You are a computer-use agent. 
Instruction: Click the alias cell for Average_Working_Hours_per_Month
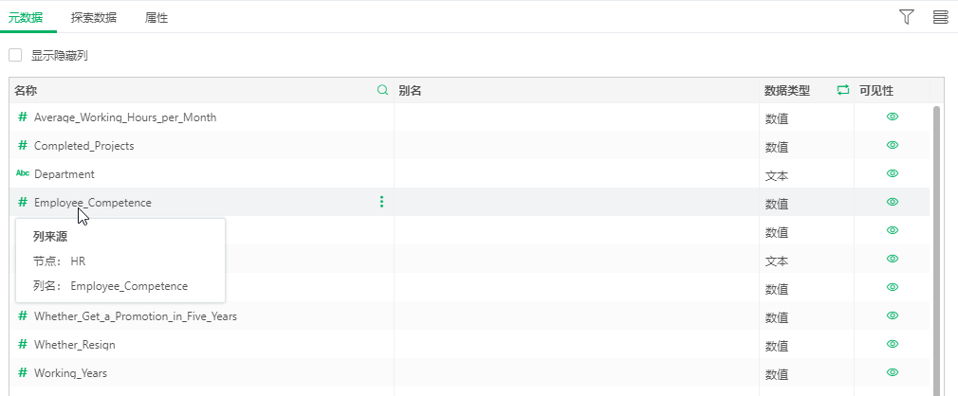click(576, 117)
